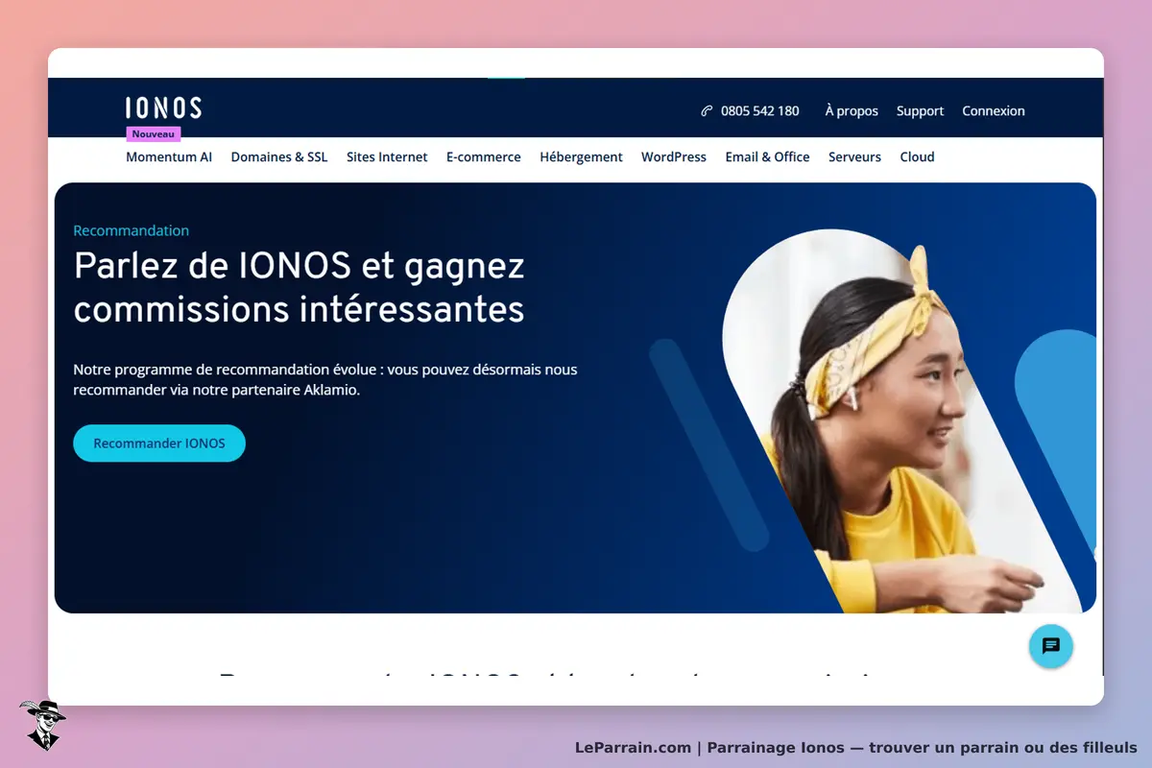Viewport: 1152px width, 768px height.
Task: Click the Nouveau badge above Momentum AI
Action: pos(154,134)
